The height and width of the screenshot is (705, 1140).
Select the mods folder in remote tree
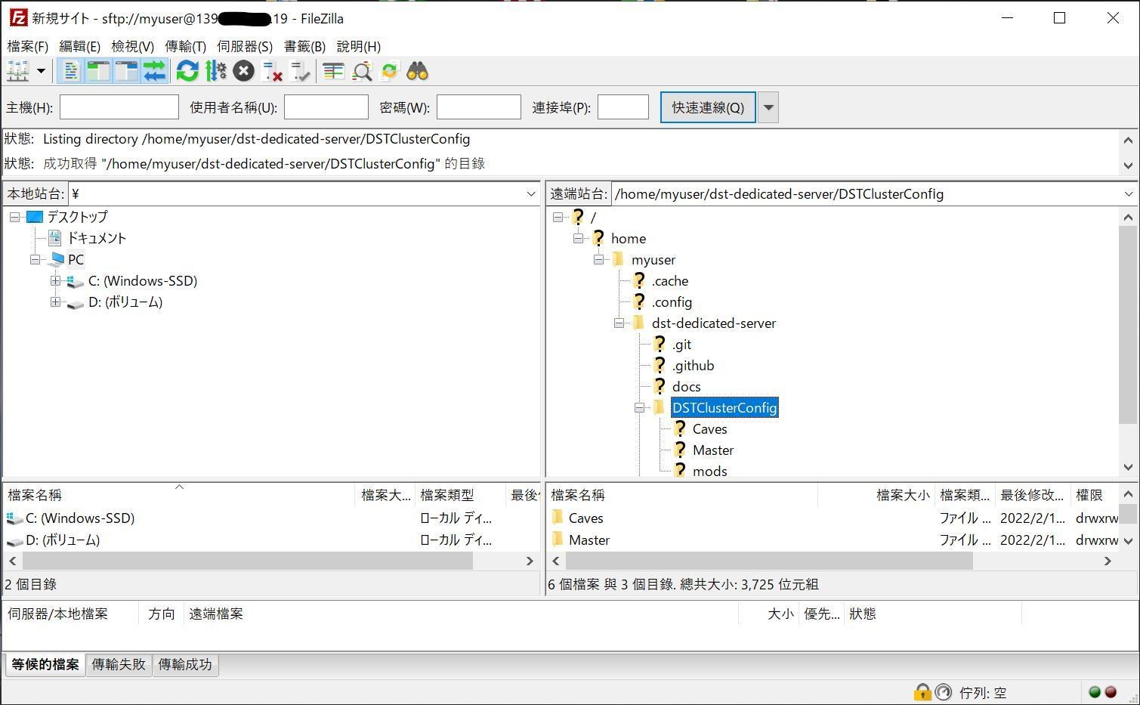[710, 472]
